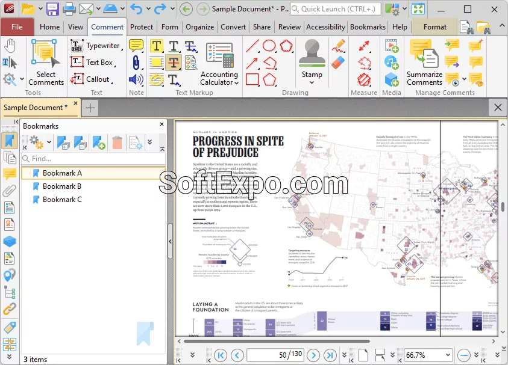Switch to the Protect ribbon tab

click(x=142, y=27)
